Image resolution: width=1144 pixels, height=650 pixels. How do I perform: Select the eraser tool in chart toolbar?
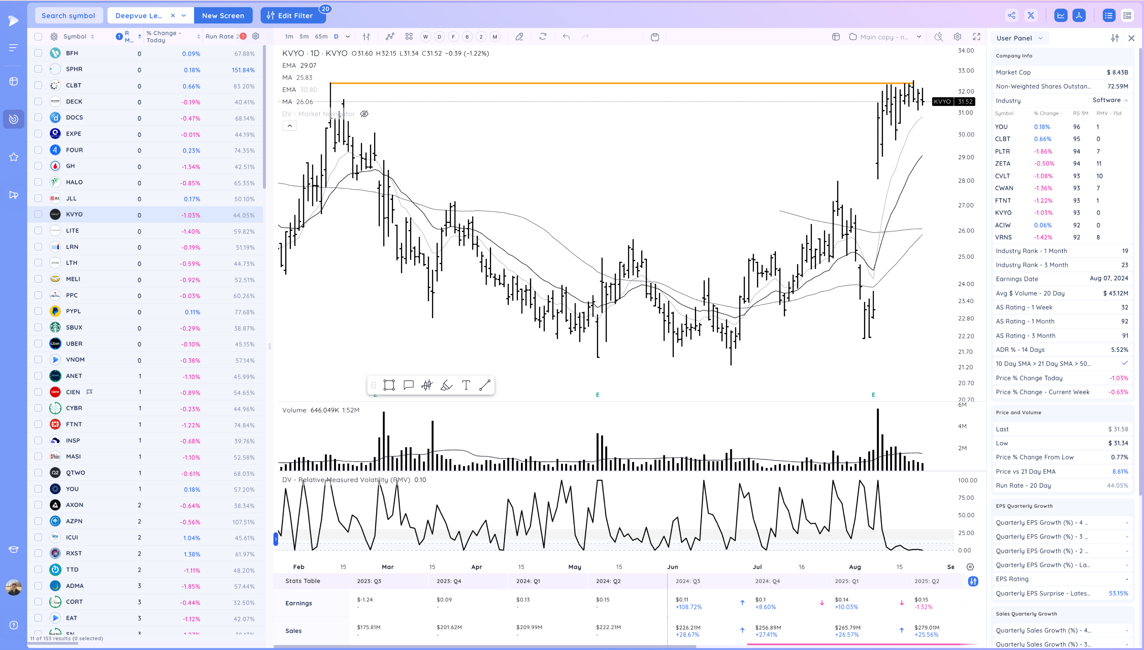pyautogui.click(x=519, y=37)
